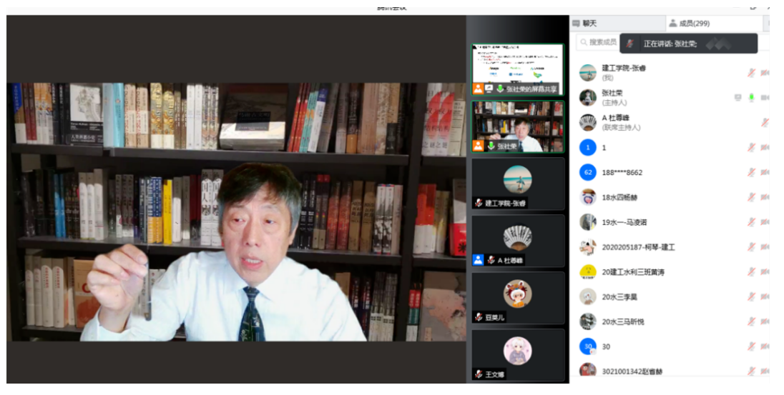Click camera-off icon for 19水一-马凌诺
The width and height of the screenshot is (784, 395).
tap(765, 222)
